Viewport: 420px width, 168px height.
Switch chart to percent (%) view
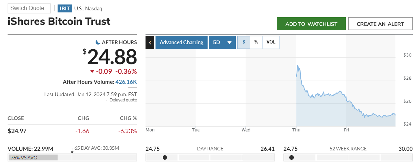pos(256,42)
